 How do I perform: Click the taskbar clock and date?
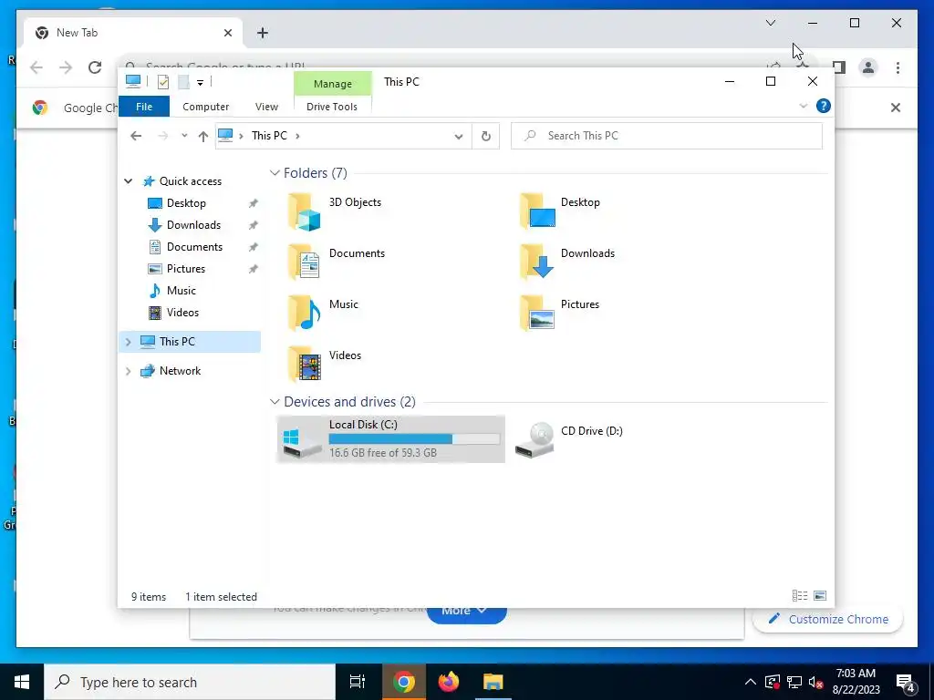856,682
